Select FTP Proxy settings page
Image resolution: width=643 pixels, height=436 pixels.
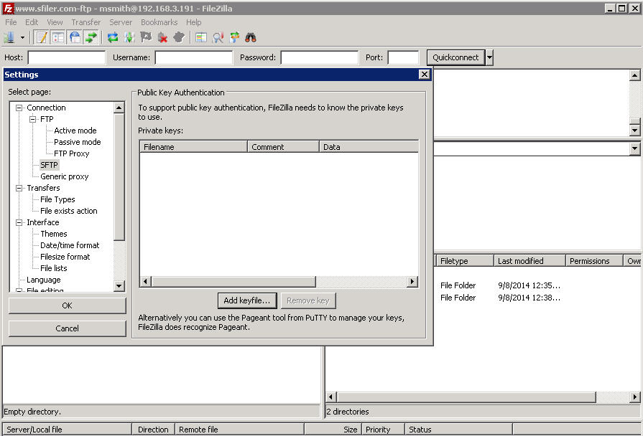tap(71, 153)
